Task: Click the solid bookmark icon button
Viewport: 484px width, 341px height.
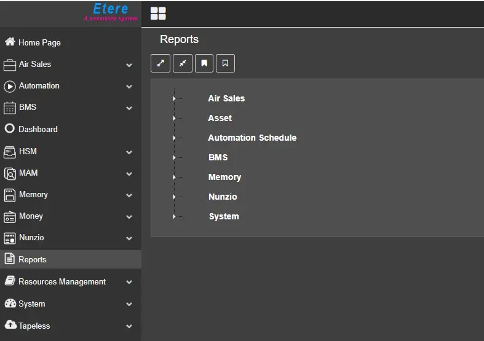Action: [204, 63]
